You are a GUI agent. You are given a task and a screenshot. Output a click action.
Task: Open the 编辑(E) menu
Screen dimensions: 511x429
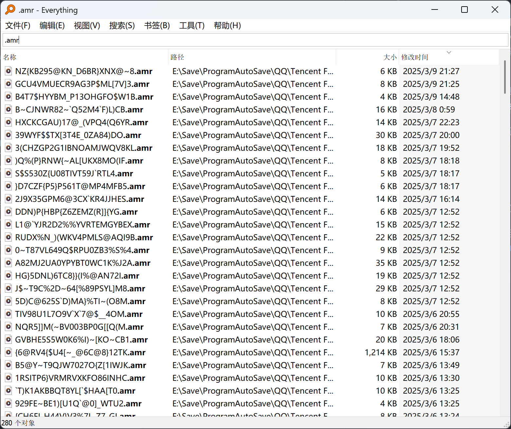52,26
